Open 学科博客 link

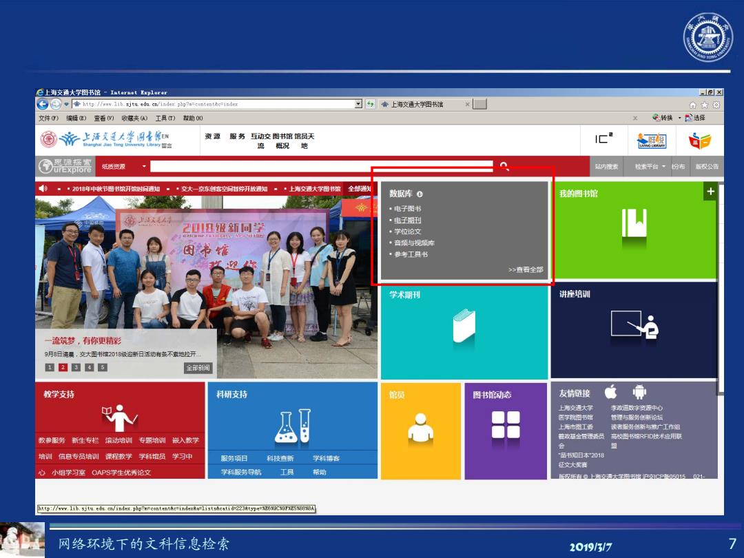pos(326,458)
